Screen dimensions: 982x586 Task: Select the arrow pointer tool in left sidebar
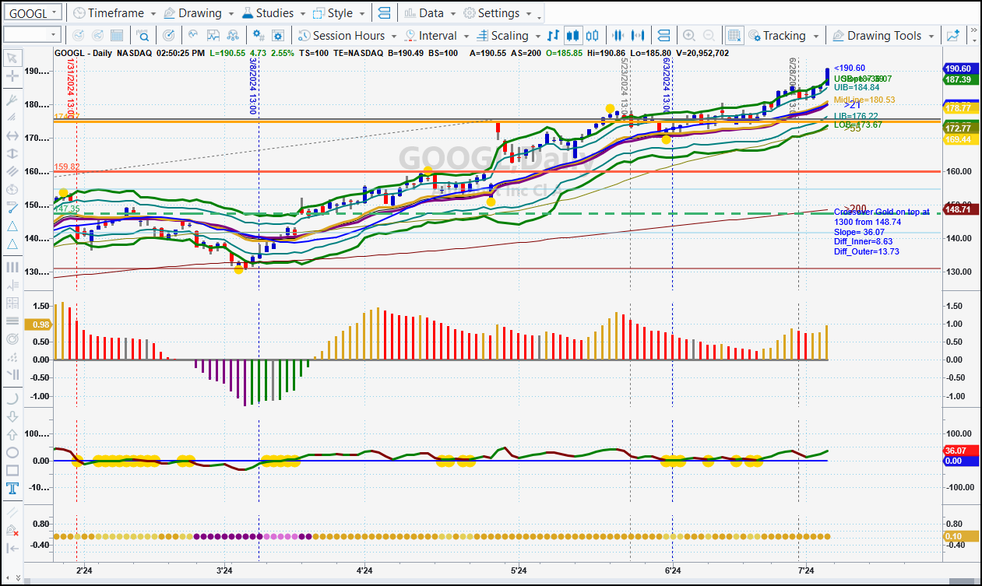tap(12, 59)
